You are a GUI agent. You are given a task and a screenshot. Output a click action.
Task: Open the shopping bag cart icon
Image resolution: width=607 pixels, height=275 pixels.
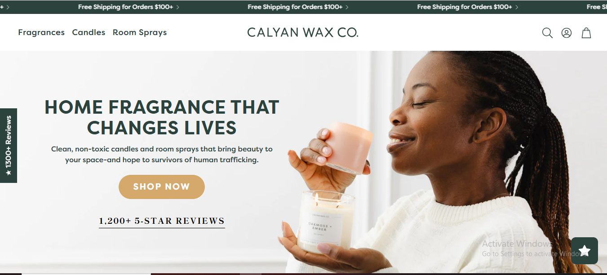click(x=586, y=33)
